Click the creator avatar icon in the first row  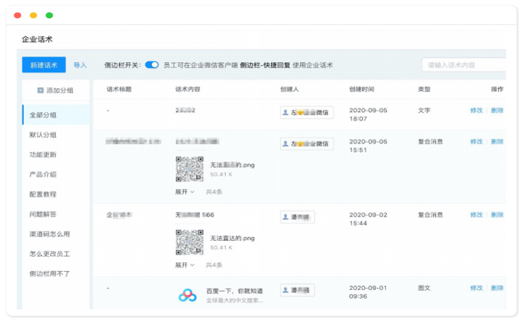(286, 112)
